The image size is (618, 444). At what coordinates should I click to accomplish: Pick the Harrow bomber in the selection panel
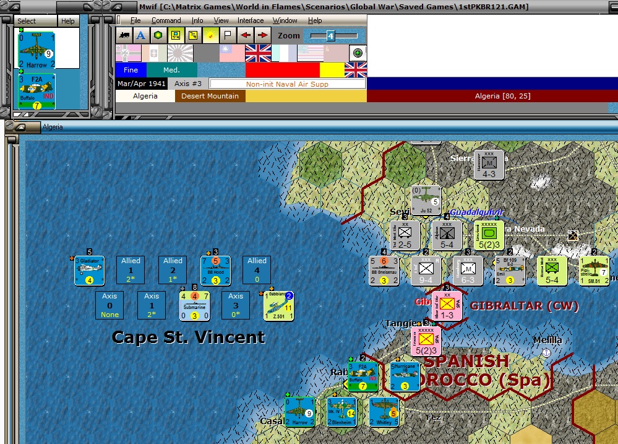click(x=36, y=50)
